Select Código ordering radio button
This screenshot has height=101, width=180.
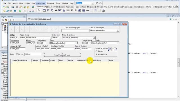[x=97, y=51]
